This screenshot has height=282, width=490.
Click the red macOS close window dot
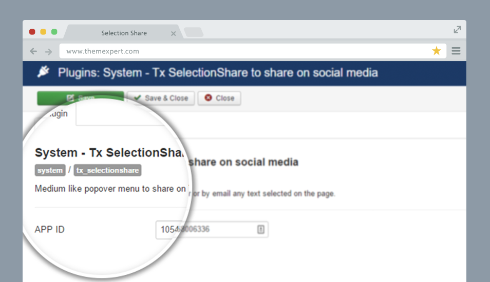point(32,32)
